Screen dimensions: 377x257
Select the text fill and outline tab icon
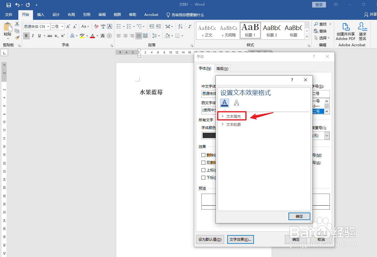(x=225, y=103)
